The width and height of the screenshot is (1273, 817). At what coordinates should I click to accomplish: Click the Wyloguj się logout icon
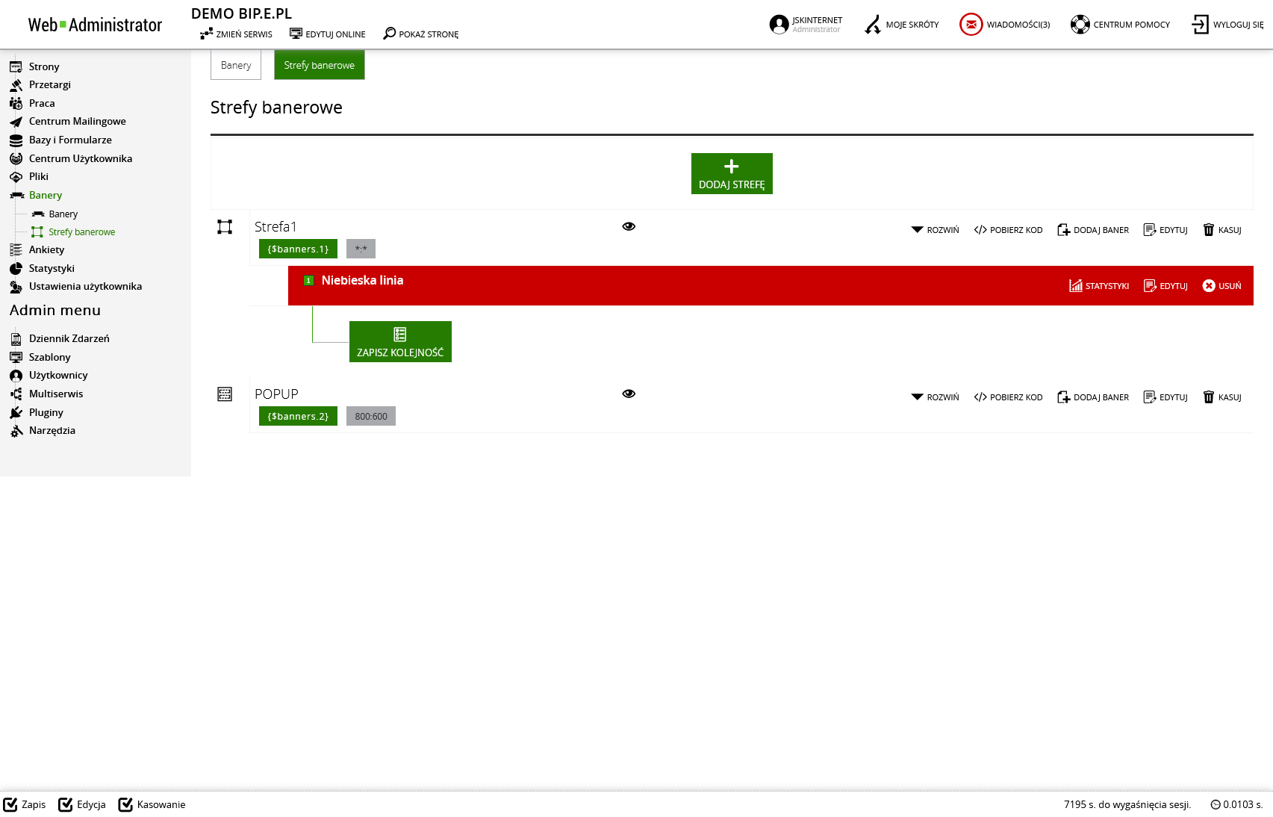point(1200,25)
